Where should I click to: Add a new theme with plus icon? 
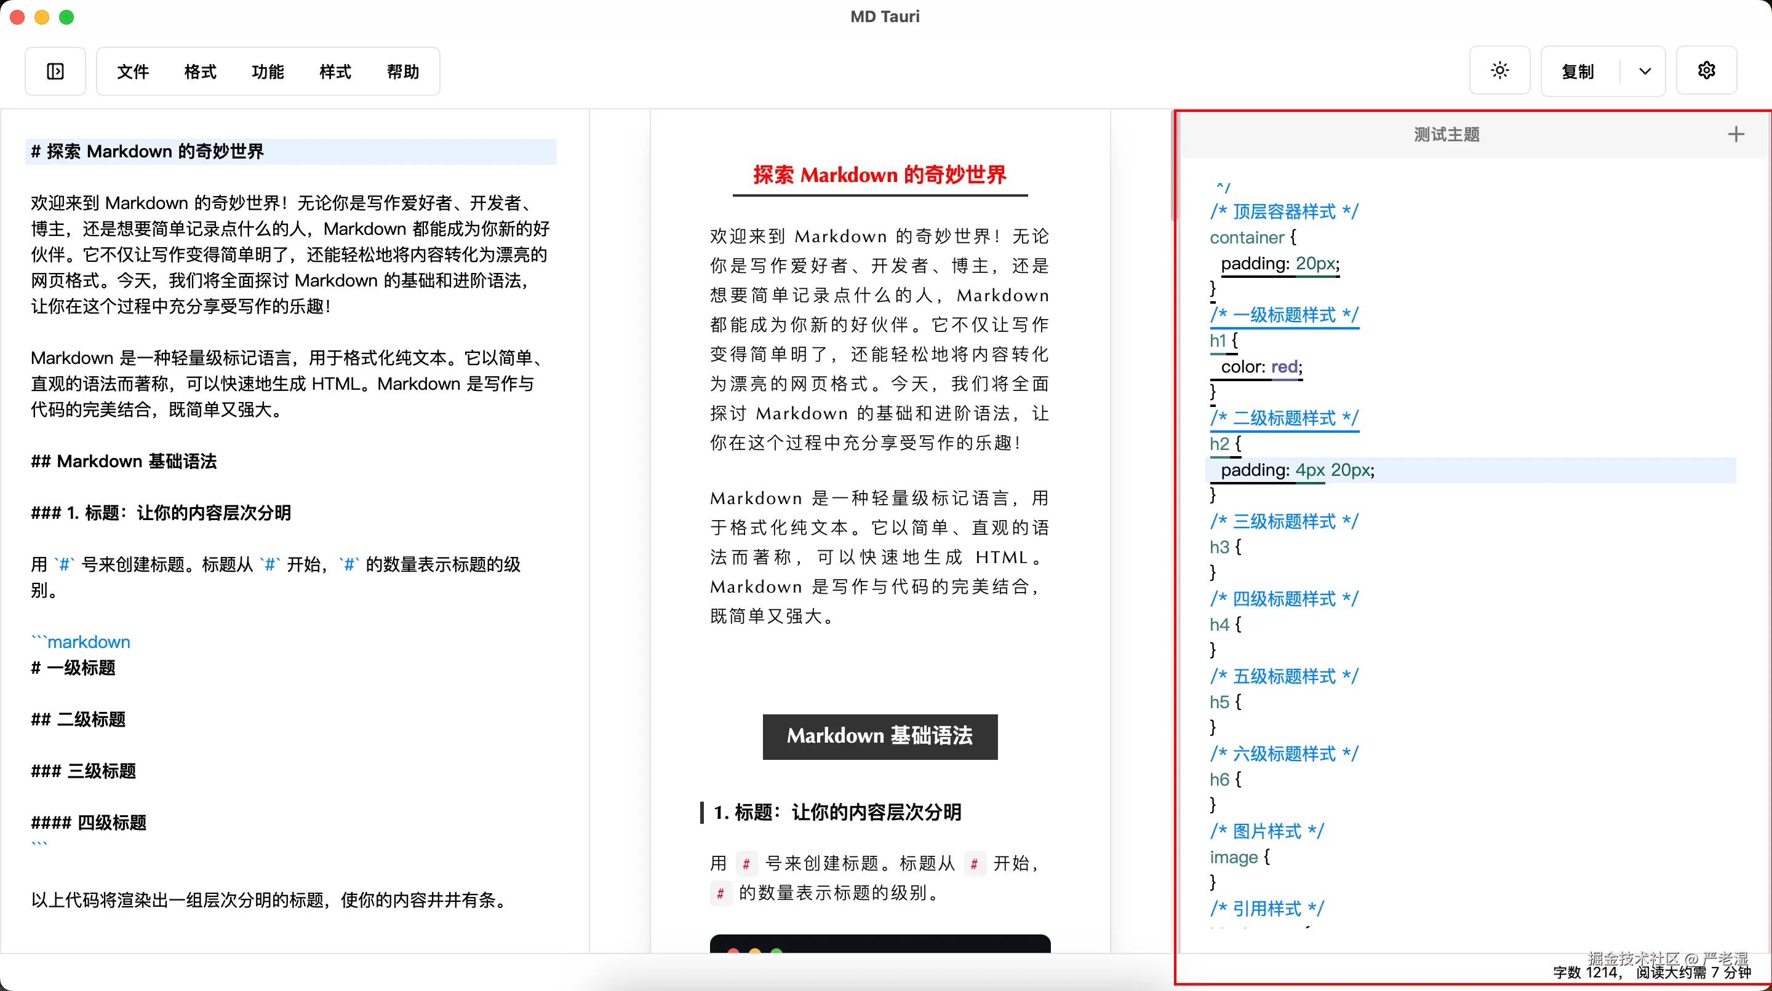point(1736,134)
